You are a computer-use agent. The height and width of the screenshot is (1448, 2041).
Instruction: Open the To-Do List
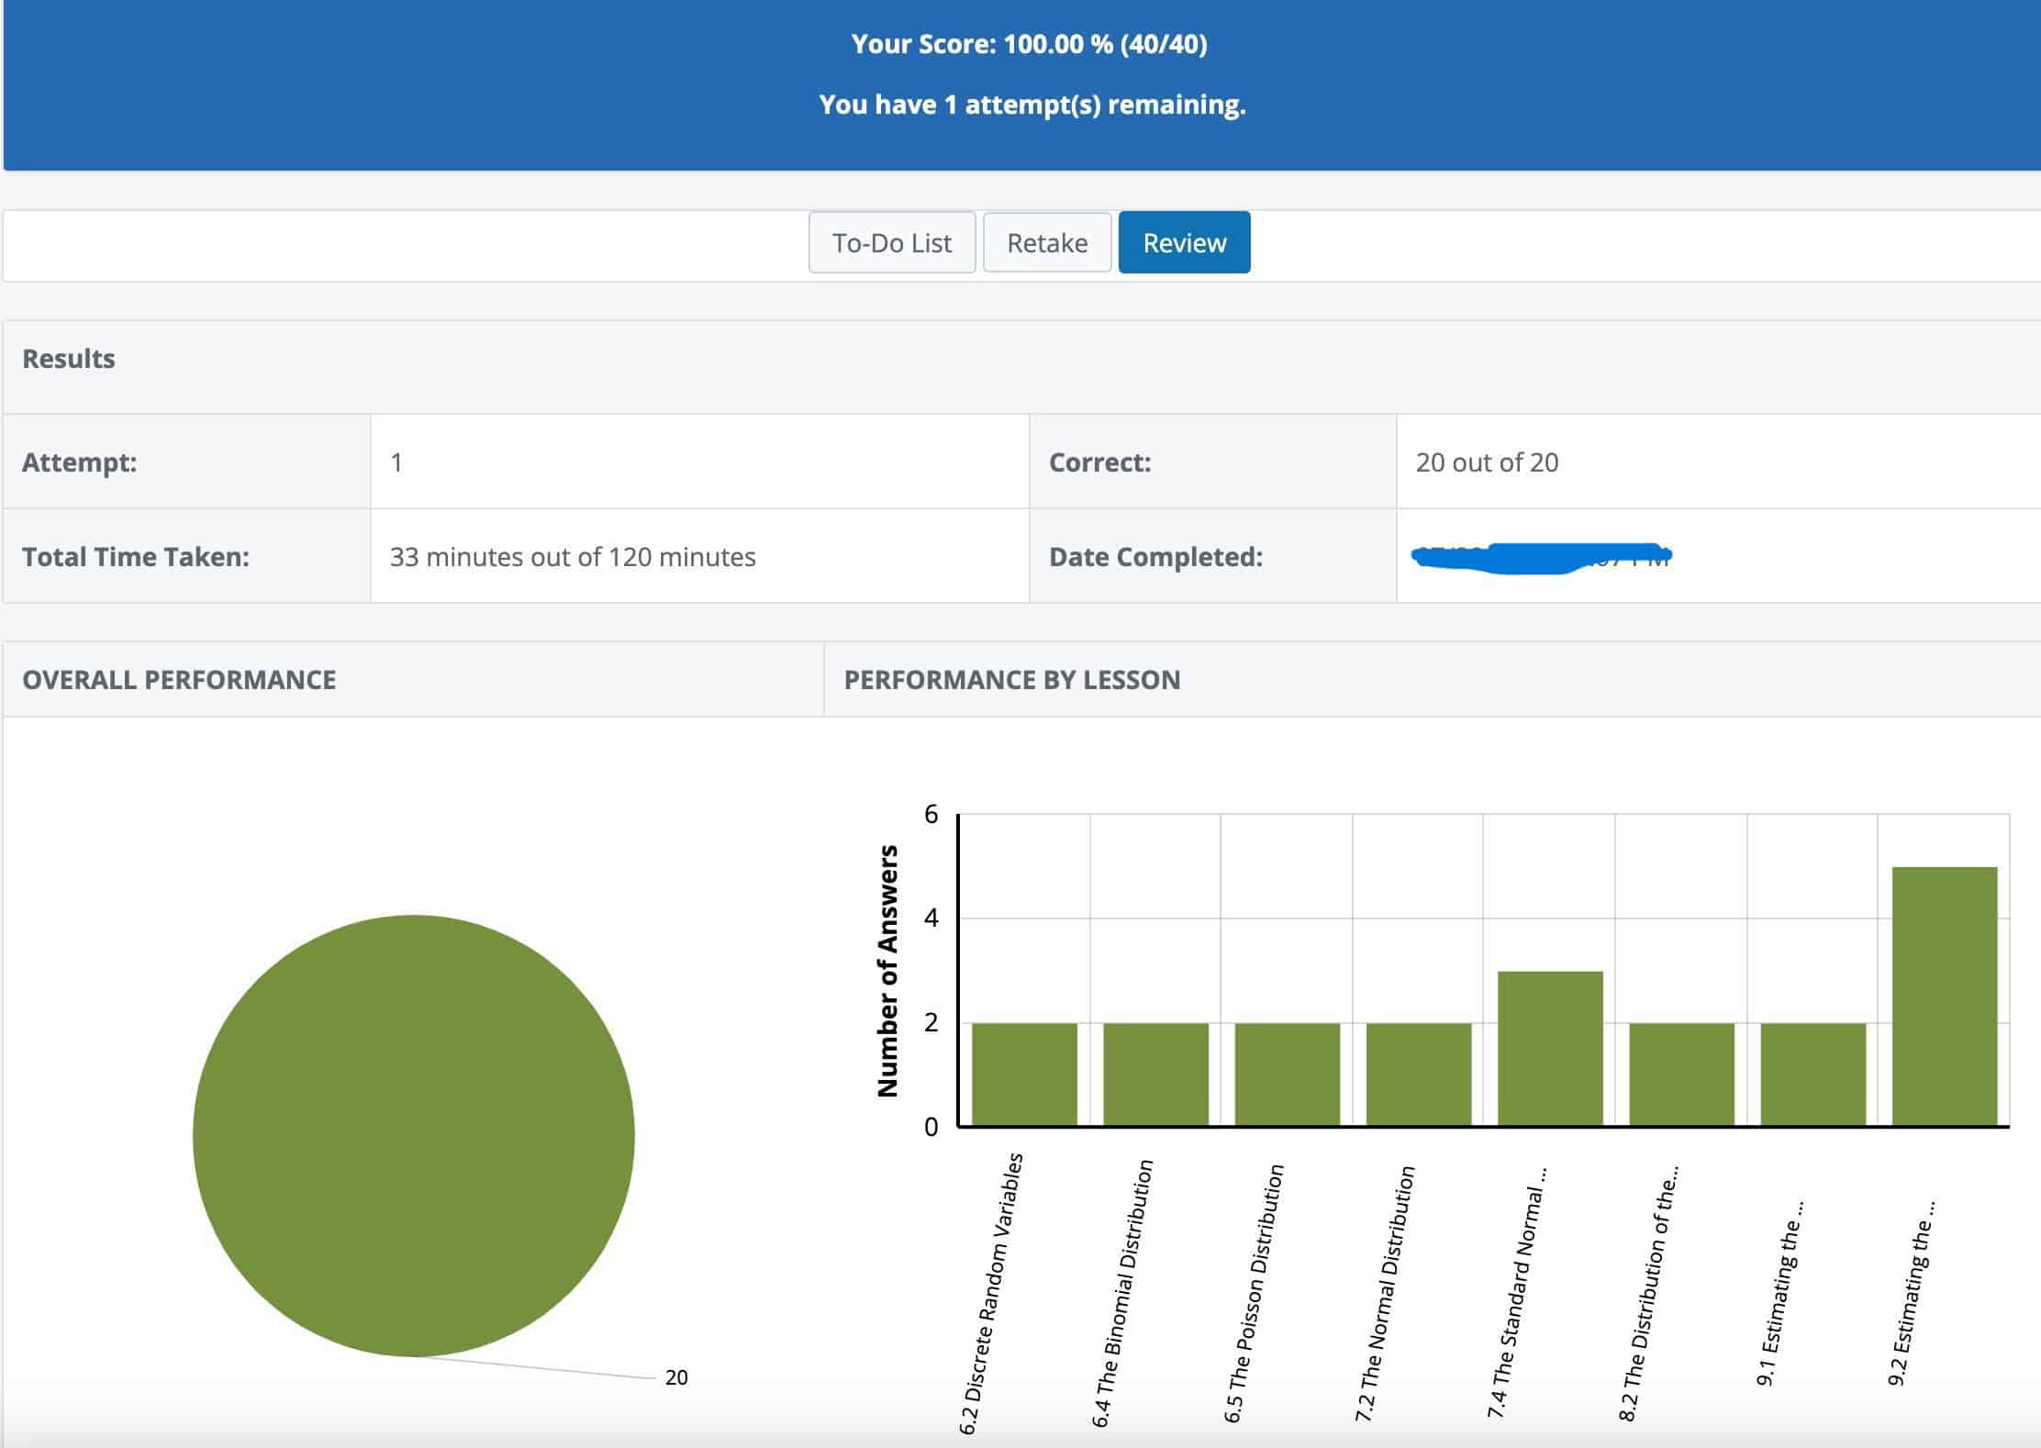(891, 242)
